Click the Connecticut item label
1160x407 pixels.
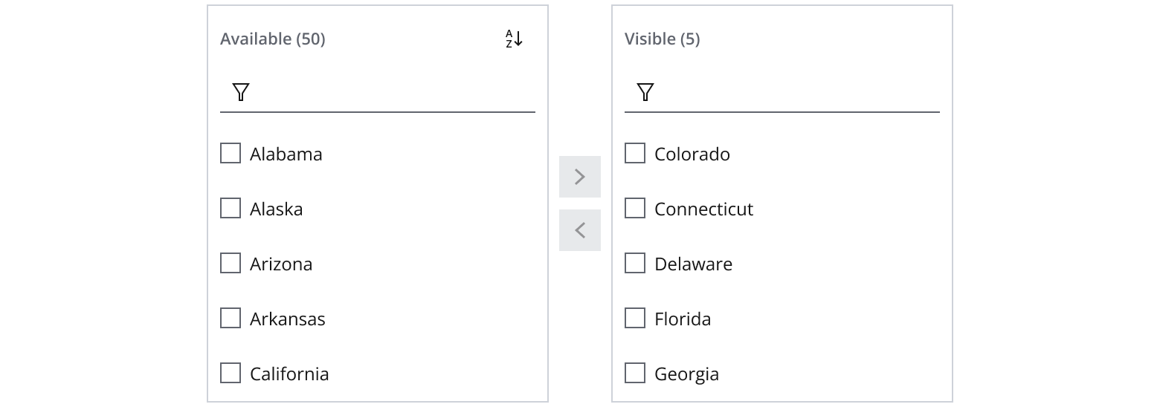(x=703, y=209)
